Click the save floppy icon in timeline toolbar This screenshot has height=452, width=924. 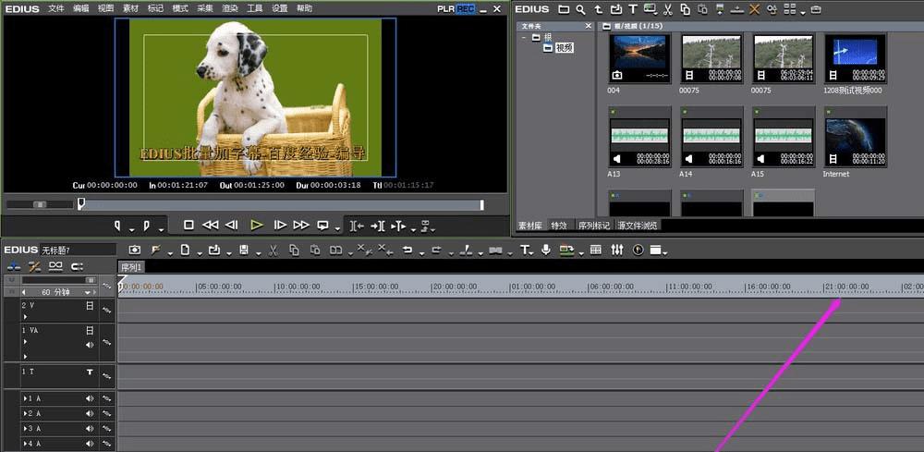pyautogui.click(x=243, y=250)
